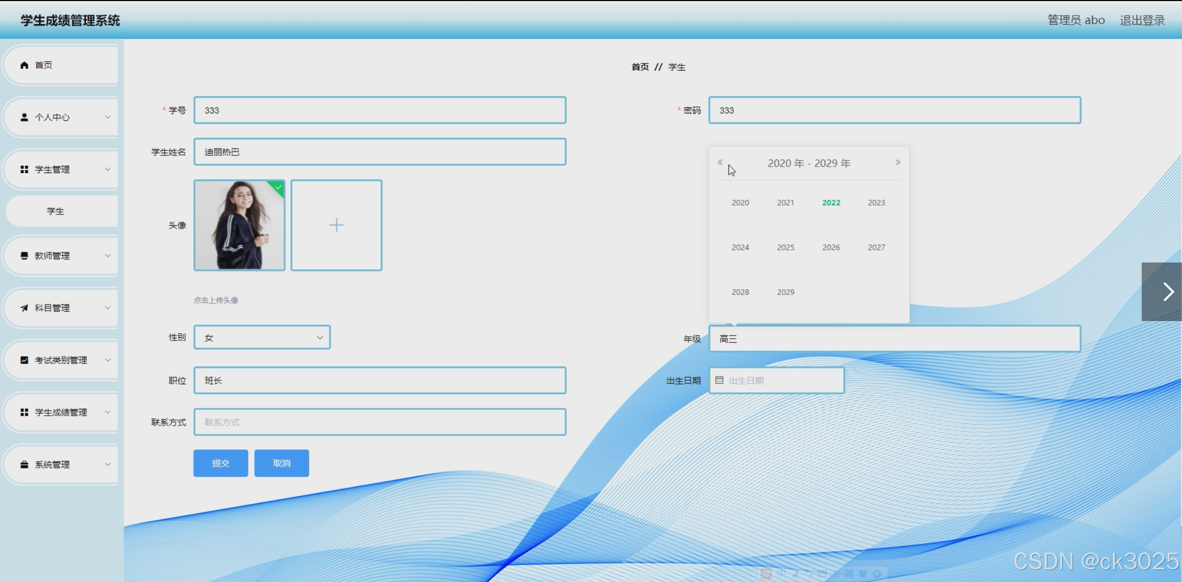1182x582 pixels.
Task: Click the right arrow on the page edge
Action: pyautogui.click(x=1168, y=292)
